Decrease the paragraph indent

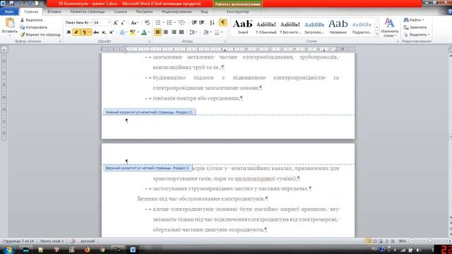(194, 23)
